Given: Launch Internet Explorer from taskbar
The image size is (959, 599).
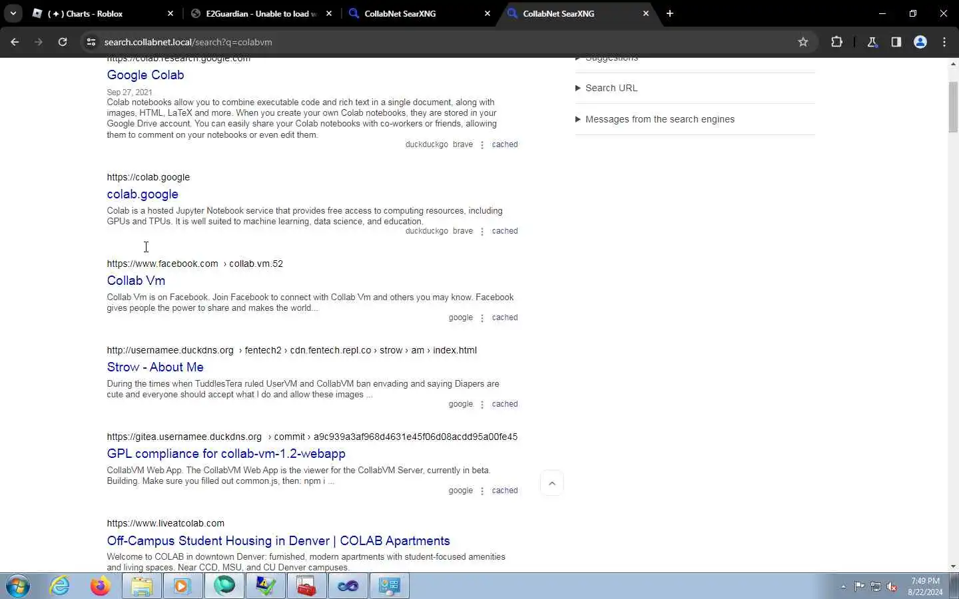Looking at the screenshot, I should click(x=60, y=586).
